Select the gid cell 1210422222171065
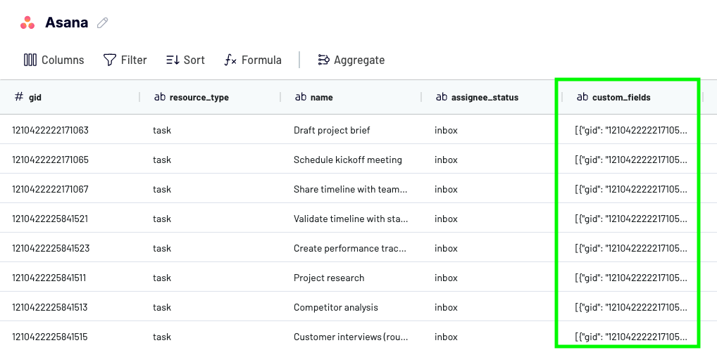This screenshot has width=717, height=350. 50,160
